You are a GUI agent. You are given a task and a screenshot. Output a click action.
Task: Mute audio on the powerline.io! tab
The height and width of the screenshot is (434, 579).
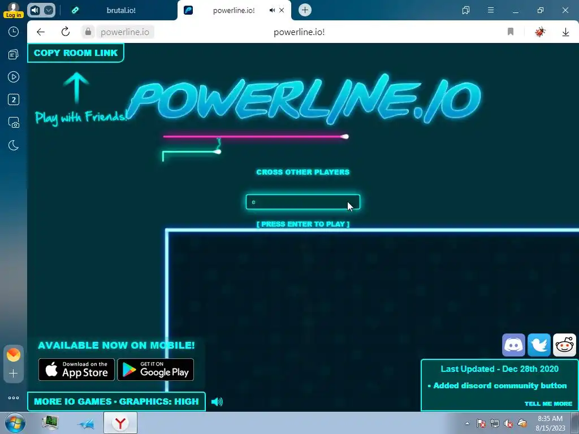272,10
